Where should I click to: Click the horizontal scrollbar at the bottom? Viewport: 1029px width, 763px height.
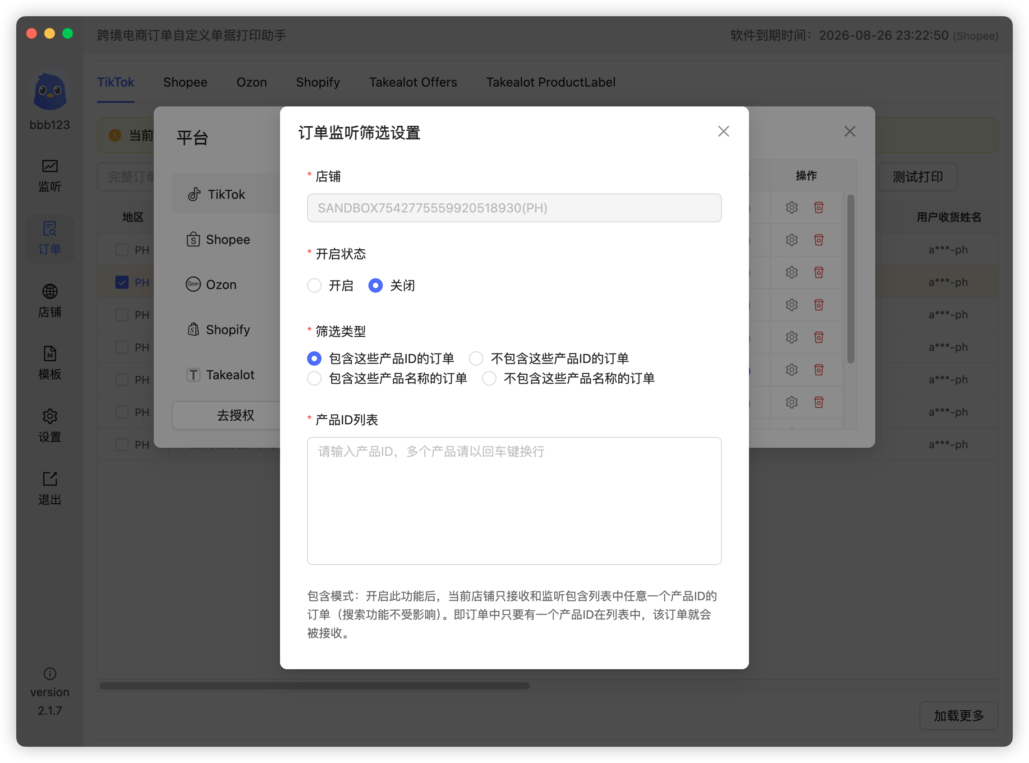point(314,686)
